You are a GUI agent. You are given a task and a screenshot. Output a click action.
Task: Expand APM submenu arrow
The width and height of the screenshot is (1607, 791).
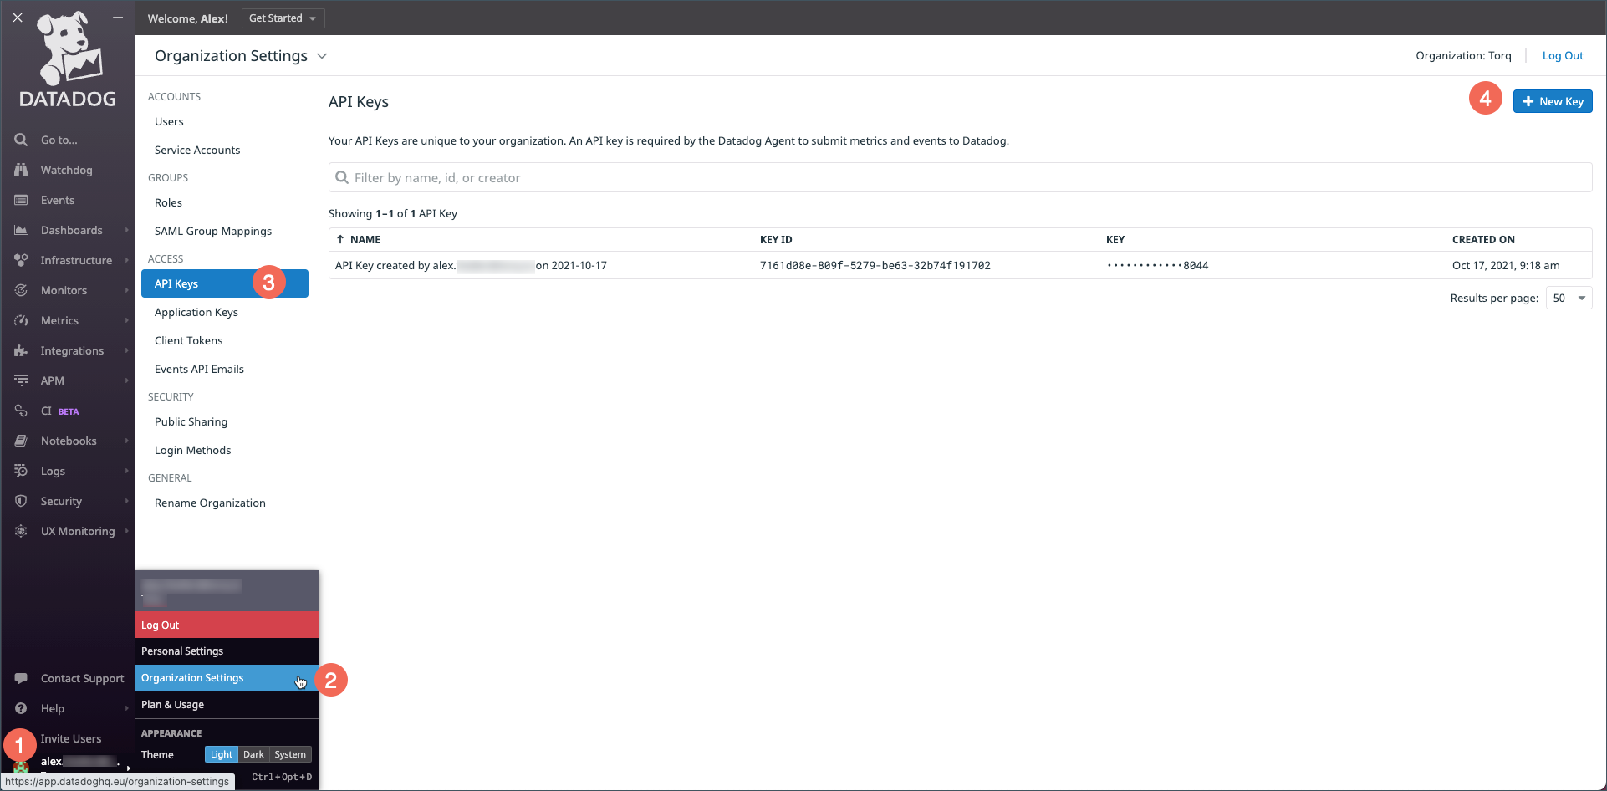point(127,380)
